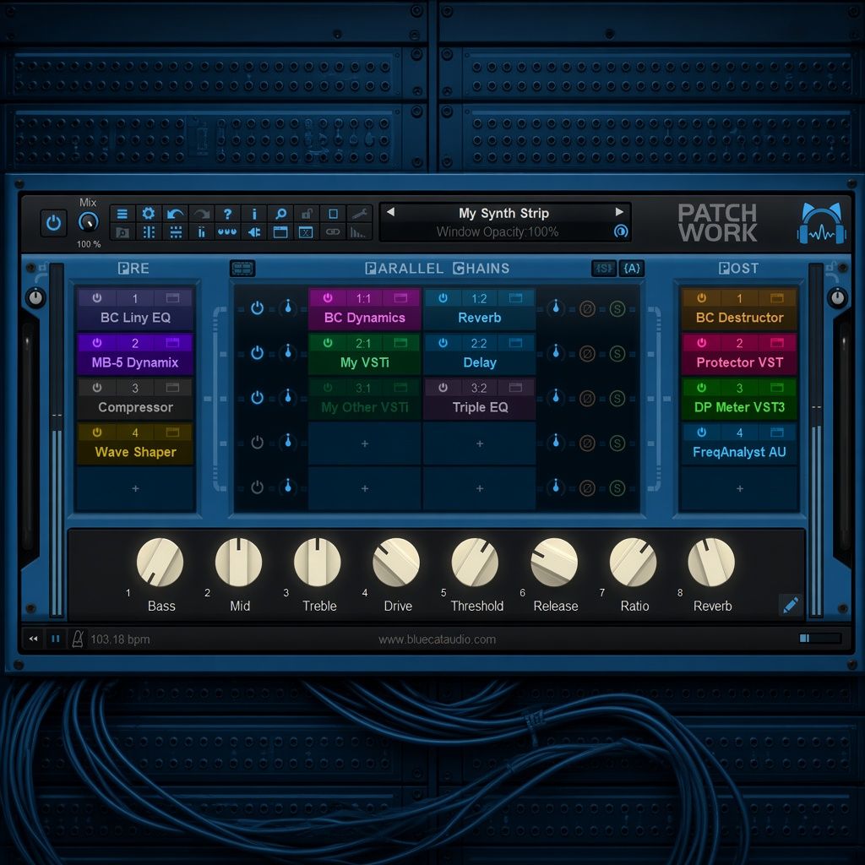Click the PARALLEL CHAINS section header
Viewport: 865px width, 865px height.
[438, 269]
